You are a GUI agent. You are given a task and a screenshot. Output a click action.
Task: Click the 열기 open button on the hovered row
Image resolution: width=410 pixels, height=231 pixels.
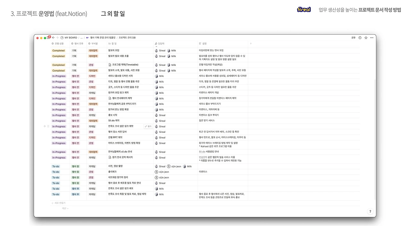coord(148,126)
